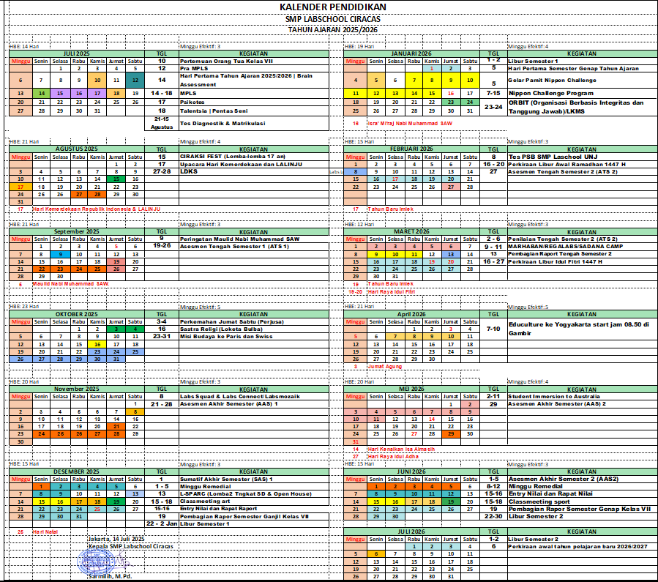658x582 pixels.
Task: Click the MPLS activity entry
Action: (188, 94)
